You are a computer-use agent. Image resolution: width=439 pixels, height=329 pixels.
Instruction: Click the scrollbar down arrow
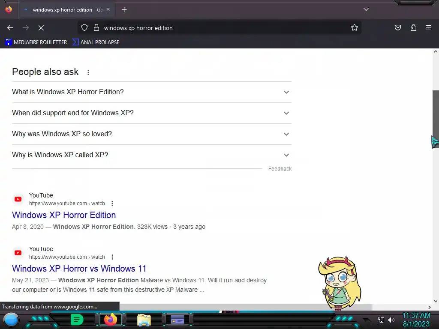coord(436,301)
